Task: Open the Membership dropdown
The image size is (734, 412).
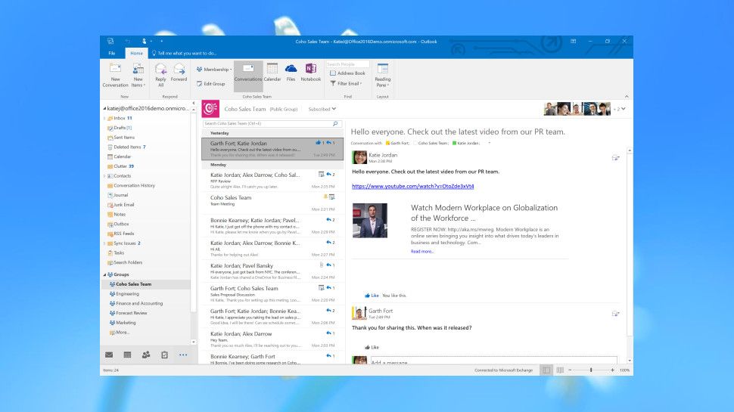Action: 214,70
